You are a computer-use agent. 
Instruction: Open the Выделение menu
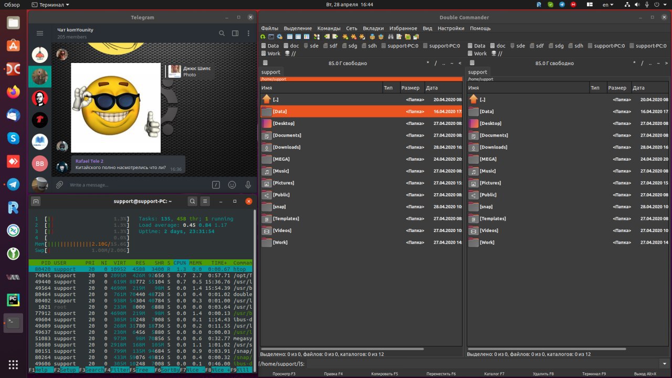click(298, 28)
